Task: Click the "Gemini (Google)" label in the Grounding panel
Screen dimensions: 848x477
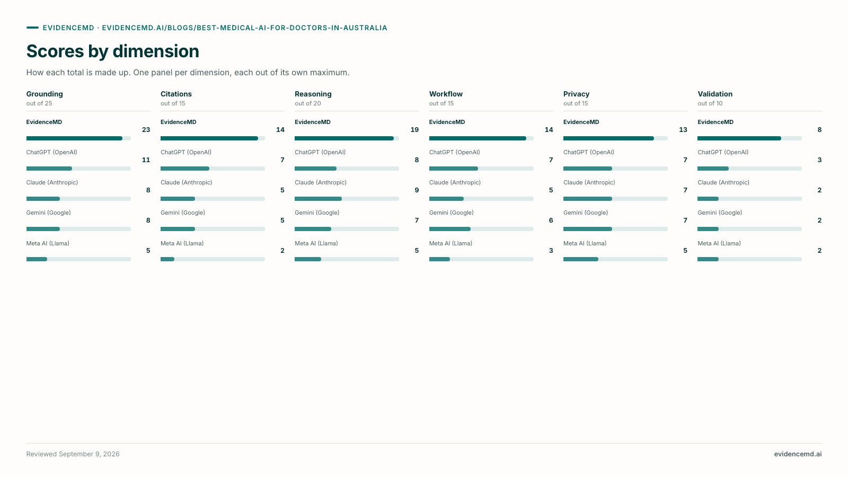Action: pyautogui.click(x=49, y=213)
